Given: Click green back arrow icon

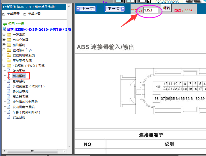Looking at the screenshot, I should point(5,24).
